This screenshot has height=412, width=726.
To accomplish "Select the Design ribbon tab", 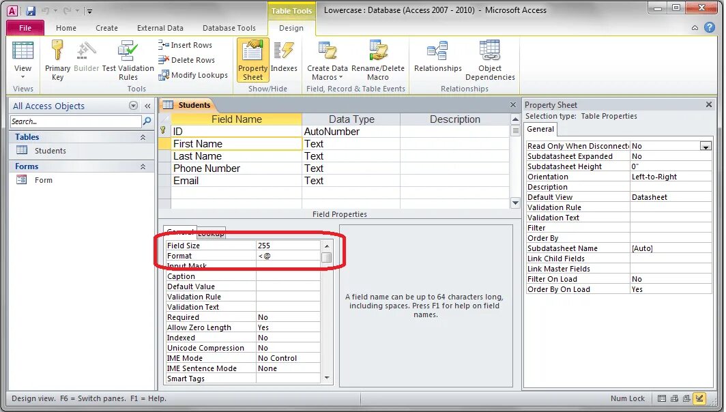I will [291, 28].
